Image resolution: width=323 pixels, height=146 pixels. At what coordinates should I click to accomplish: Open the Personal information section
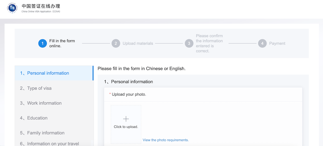pos(48,73)
